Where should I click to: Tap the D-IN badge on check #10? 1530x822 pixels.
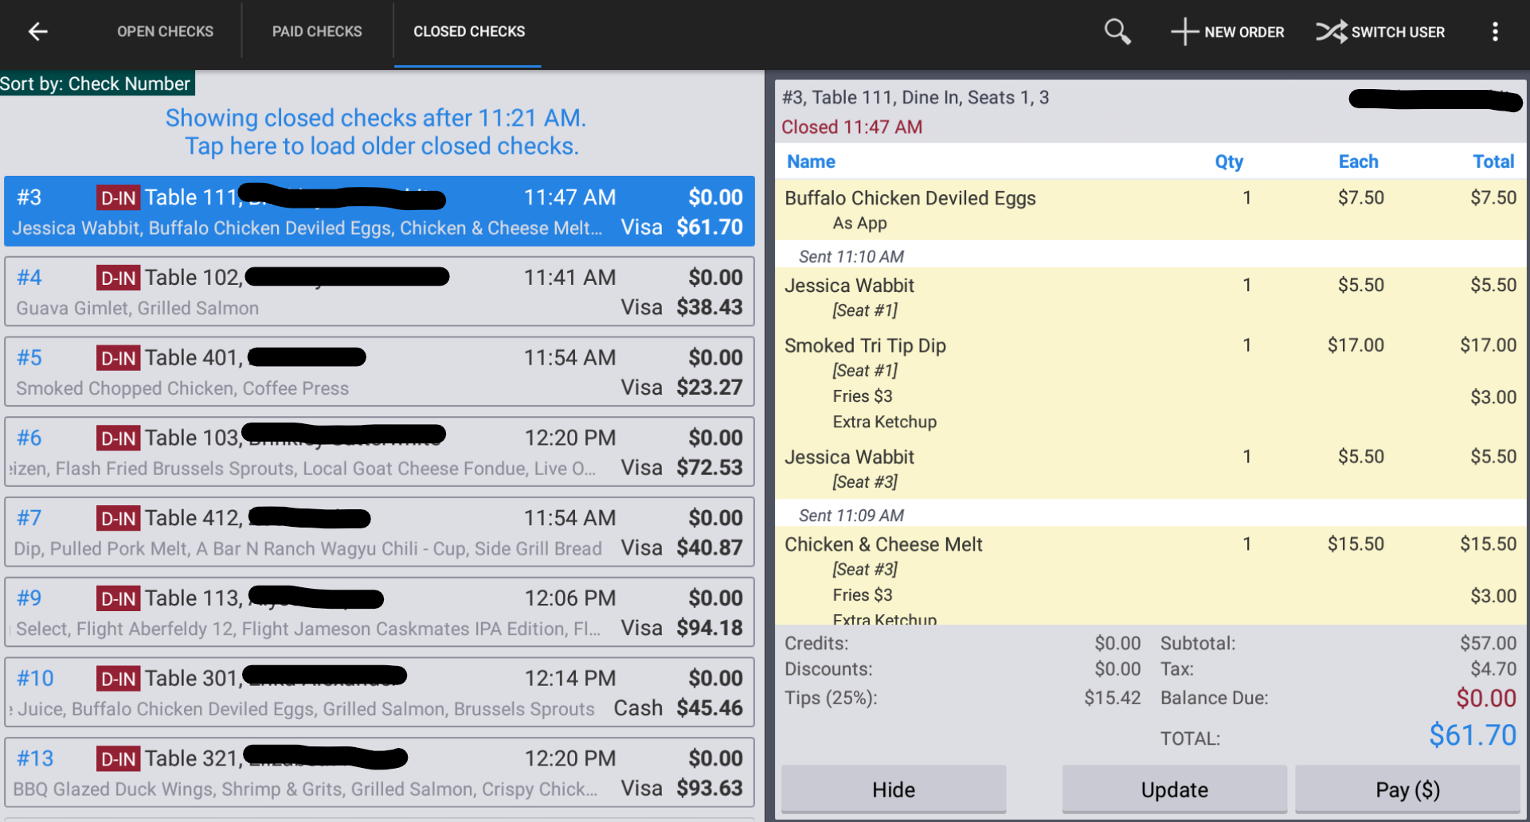point(118,679)
